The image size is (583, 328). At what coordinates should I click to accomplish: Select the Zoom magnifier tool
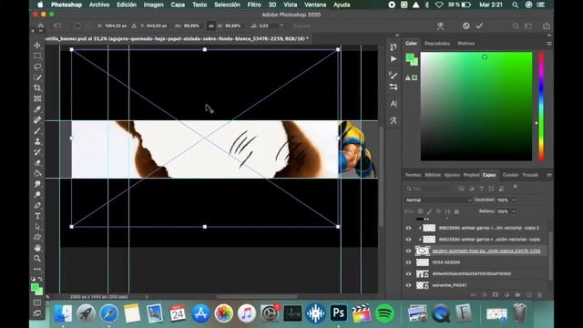37,259
